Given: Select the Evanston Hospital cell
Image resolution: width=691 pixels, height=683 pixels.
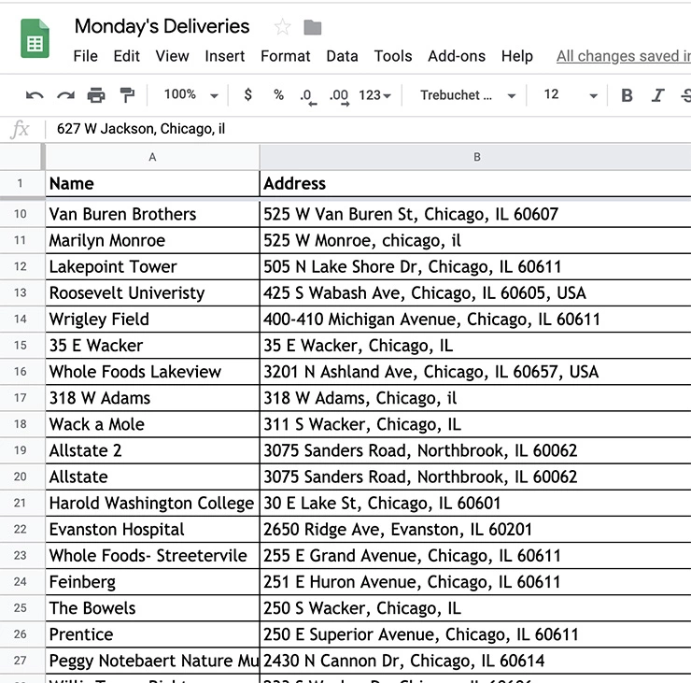Looking at the screenshot, I should [152, 530].
